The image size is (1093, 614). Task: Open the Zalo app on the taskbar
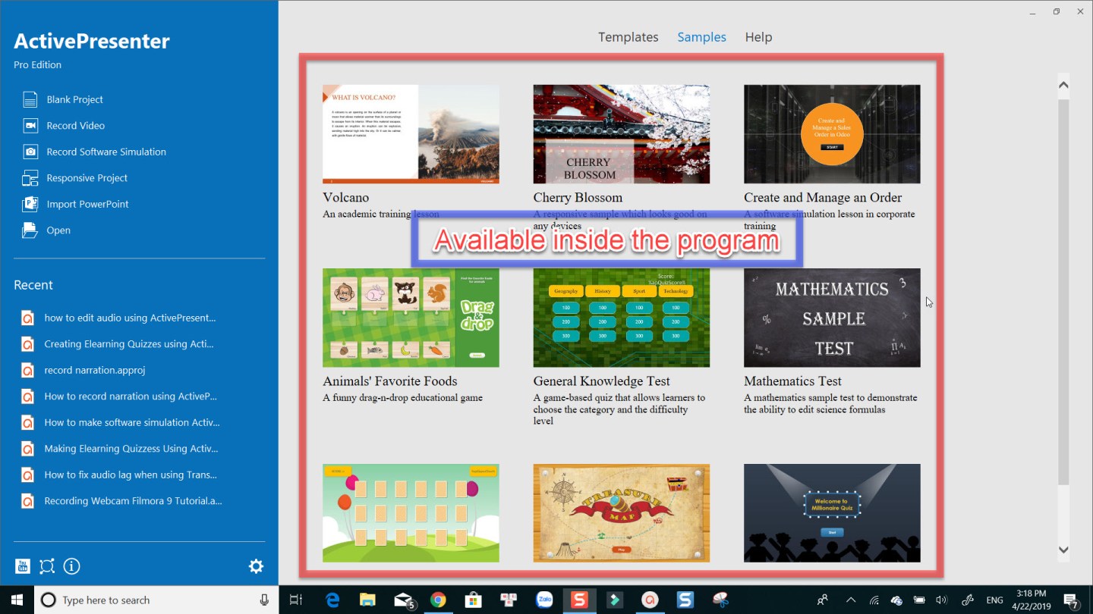pos(544,600)
